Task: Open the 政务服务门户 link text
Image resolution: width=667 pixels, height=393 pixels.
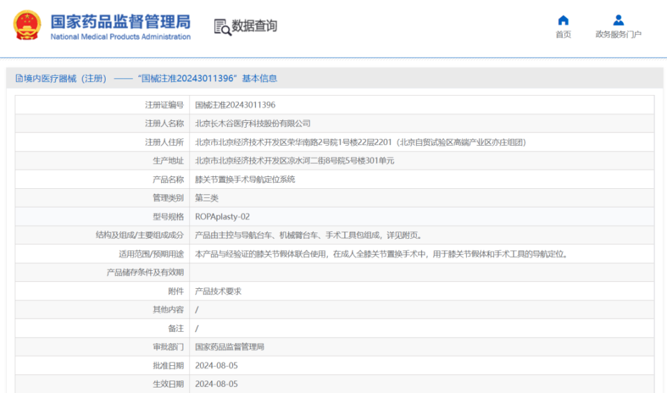Action: click(x=618, y=35)
